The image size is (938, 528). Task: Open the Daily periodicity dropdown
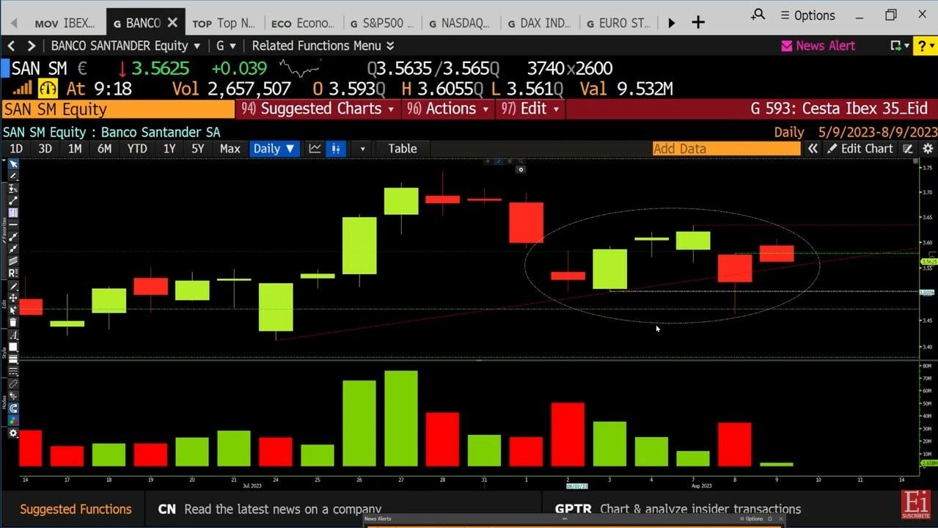click(x=274, y=148)
